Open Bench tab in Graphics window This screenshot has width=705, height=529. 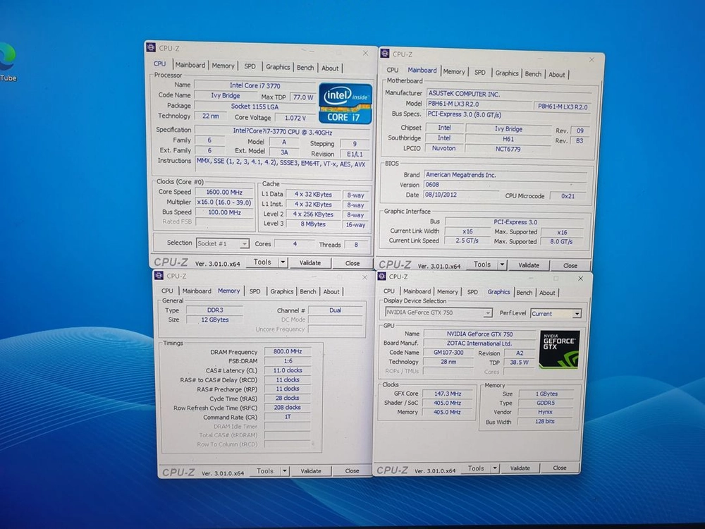(525, 293)
